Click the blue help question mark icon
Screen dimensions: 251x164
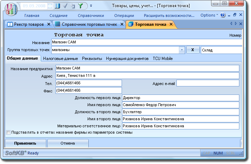click(x=223, y=15)
